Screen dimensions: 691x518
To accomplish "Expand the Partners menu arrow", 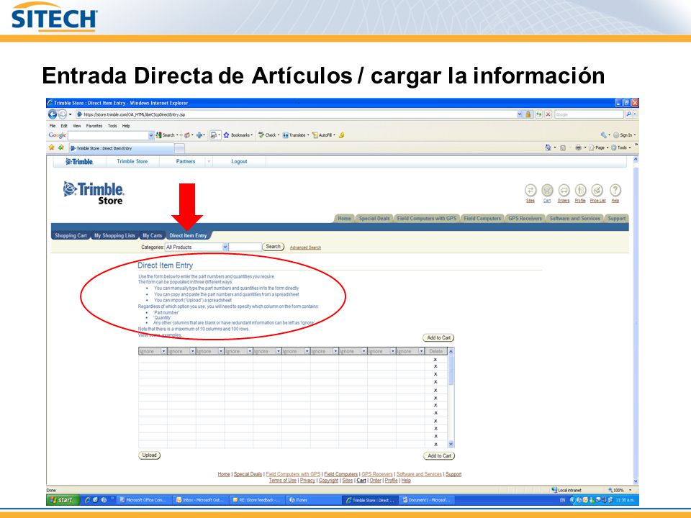I will (x=209, y=162).
